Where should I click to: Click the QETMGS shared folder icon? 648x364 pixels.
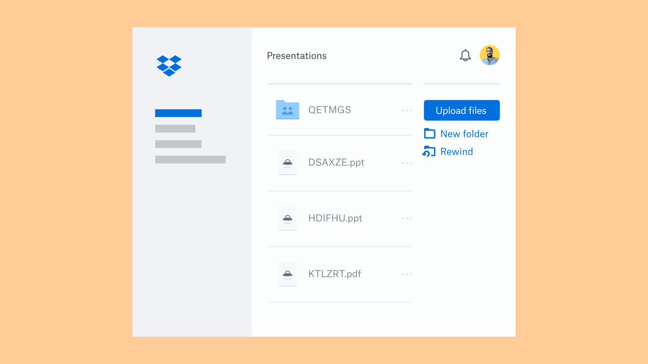click(287, 109)
